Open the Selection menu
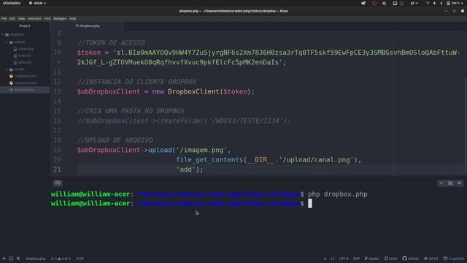Screen dimensions: 467x263 (34, 18)
